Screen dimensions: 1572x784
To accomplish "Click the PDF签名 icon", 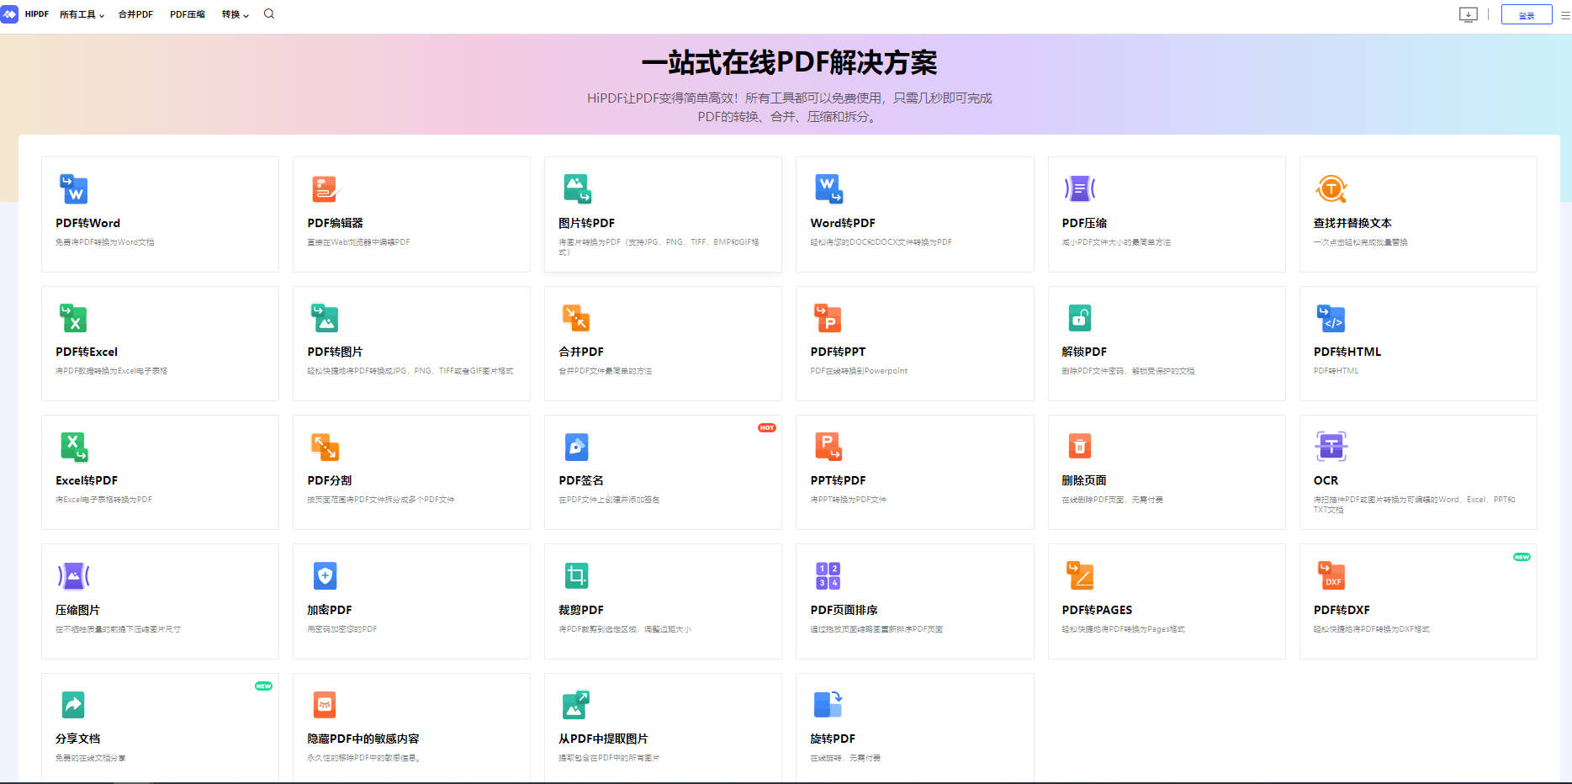I will click(x=577, y=447).
